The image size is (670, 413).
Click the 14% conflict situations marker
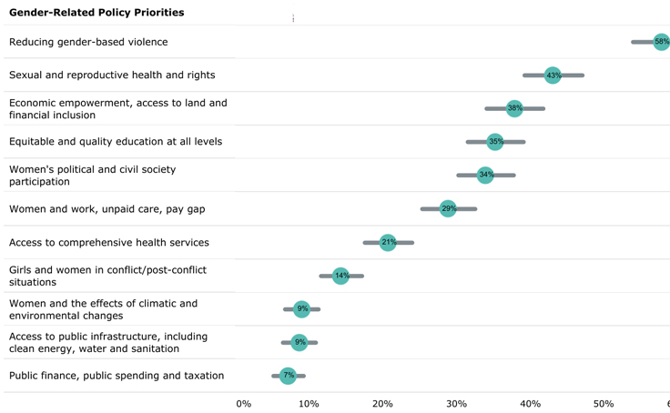tap(340, 276)
